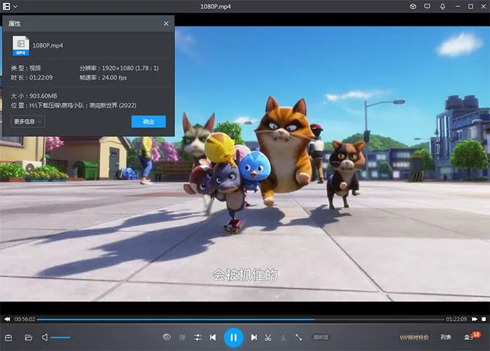
Task: Open the feedback message icon in title bar
Action: pos(427,6)
